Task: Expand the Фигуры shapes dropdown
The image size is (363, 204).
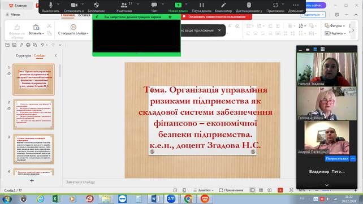Action: (x=335, y=25)
